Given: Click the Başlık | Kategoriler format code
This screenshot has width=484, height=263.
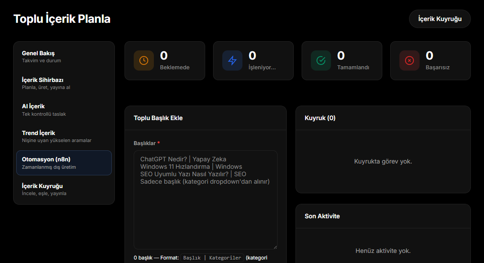Looking at the screenshot, I should [212, 258].
